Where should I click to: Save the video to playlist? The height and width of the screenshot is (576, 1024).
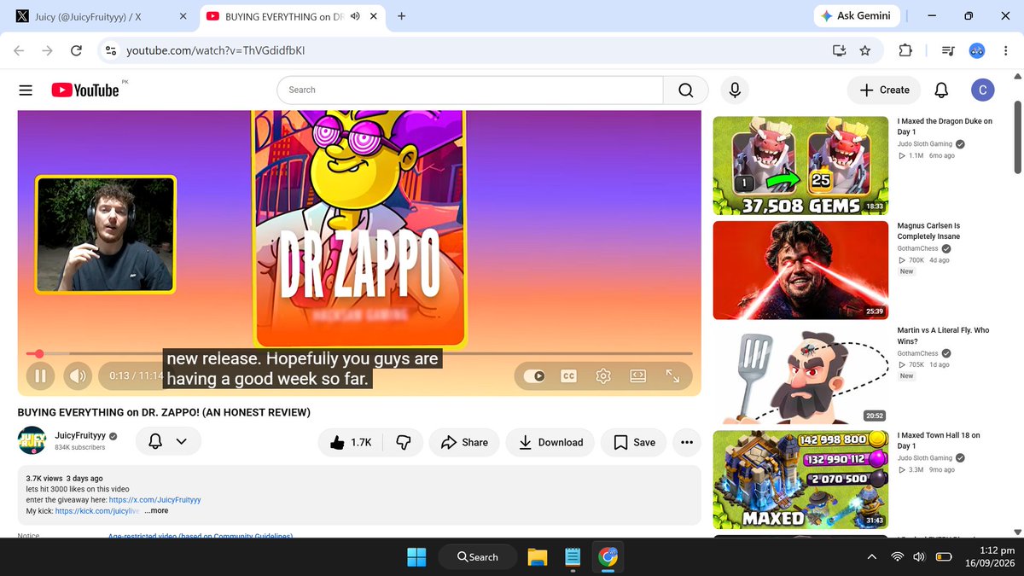point(634,442)
